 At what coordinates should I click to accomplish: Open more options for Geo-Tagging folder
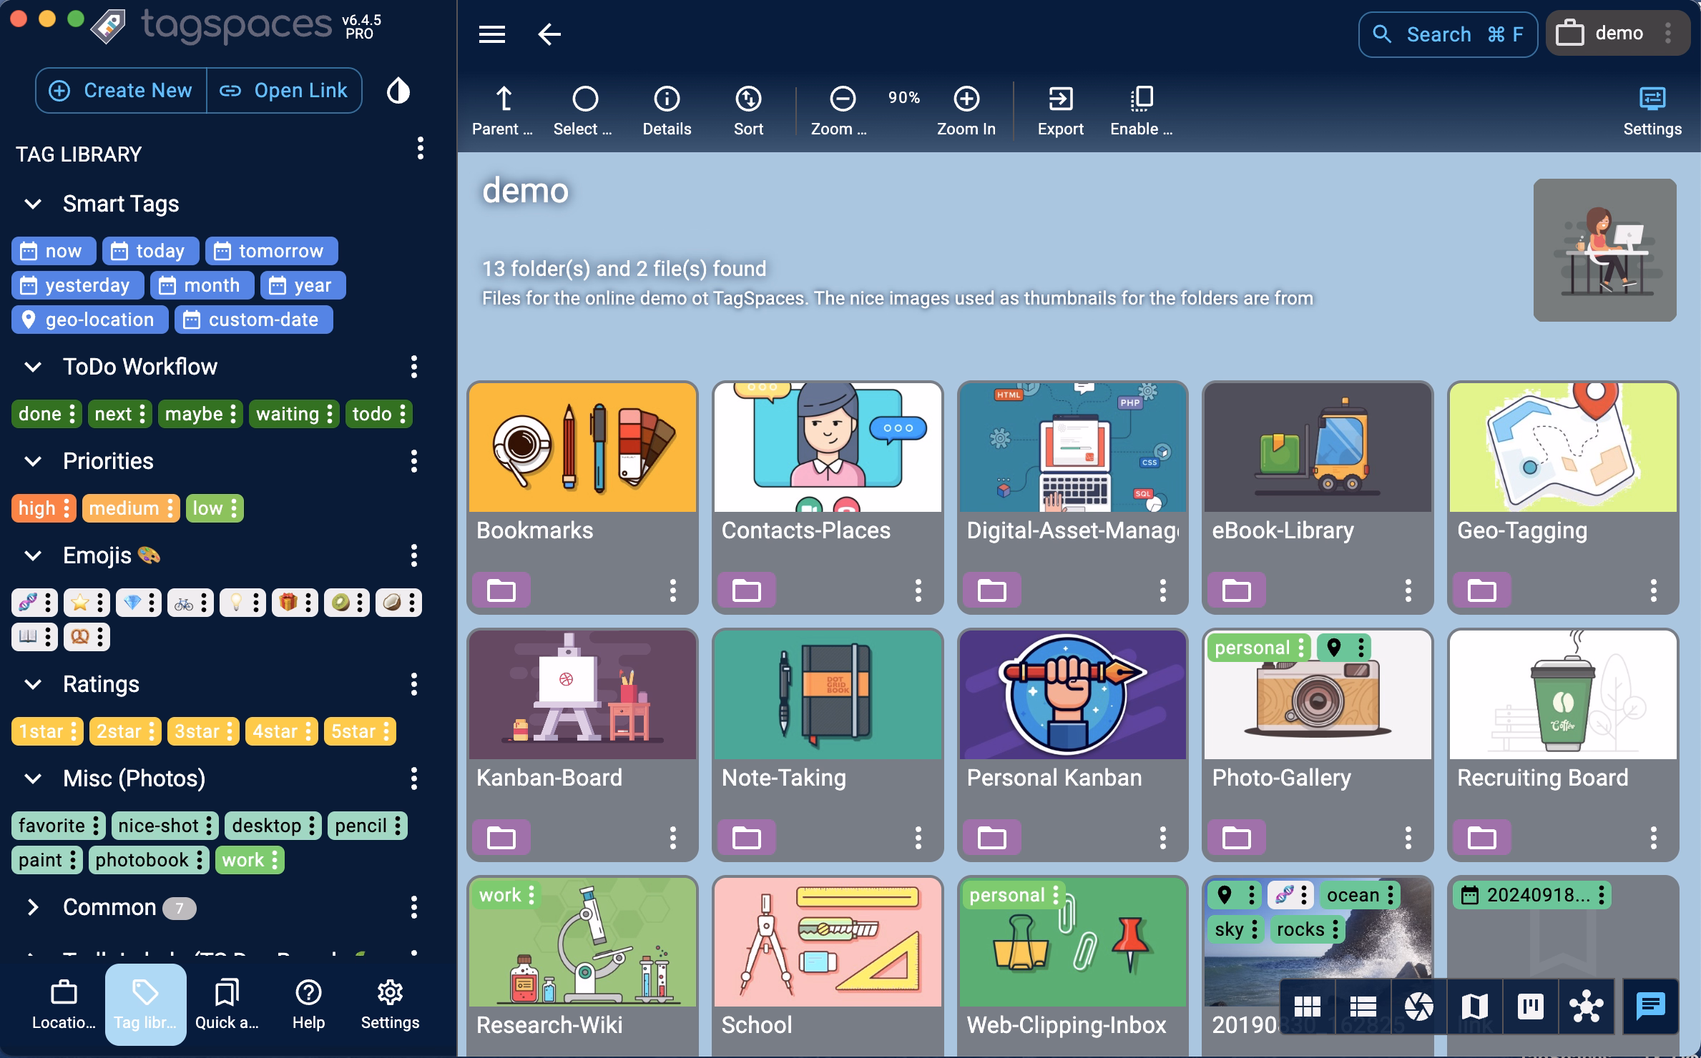click(1653, 590)
